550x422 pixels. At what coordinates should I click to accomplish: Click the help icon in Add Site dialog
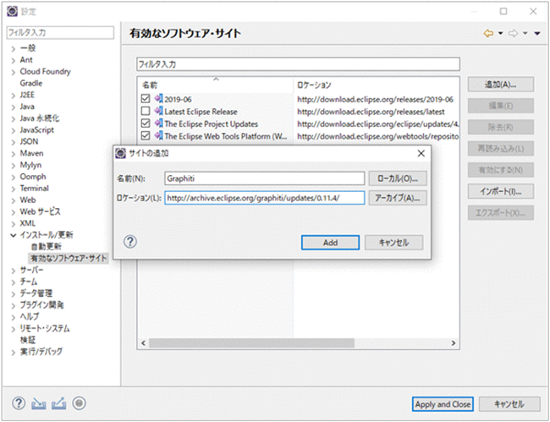click(130, 242)
